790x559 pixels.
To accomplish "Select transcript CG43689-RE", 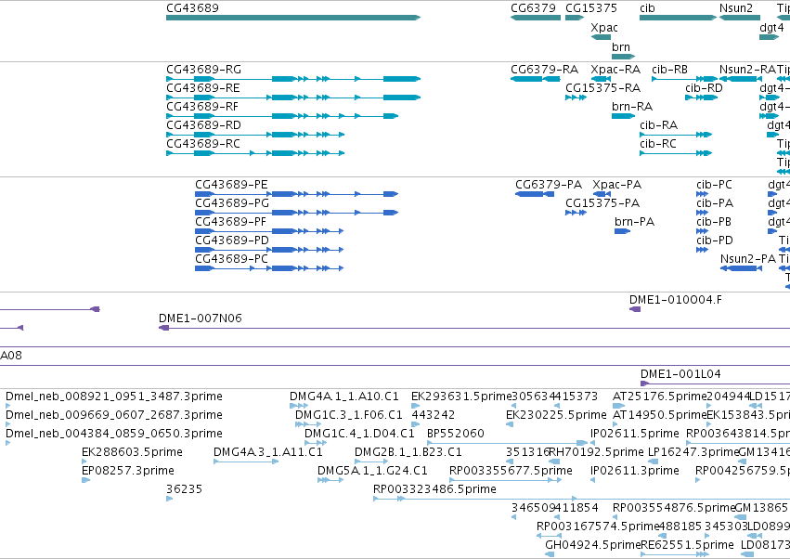I will [293, 97].
